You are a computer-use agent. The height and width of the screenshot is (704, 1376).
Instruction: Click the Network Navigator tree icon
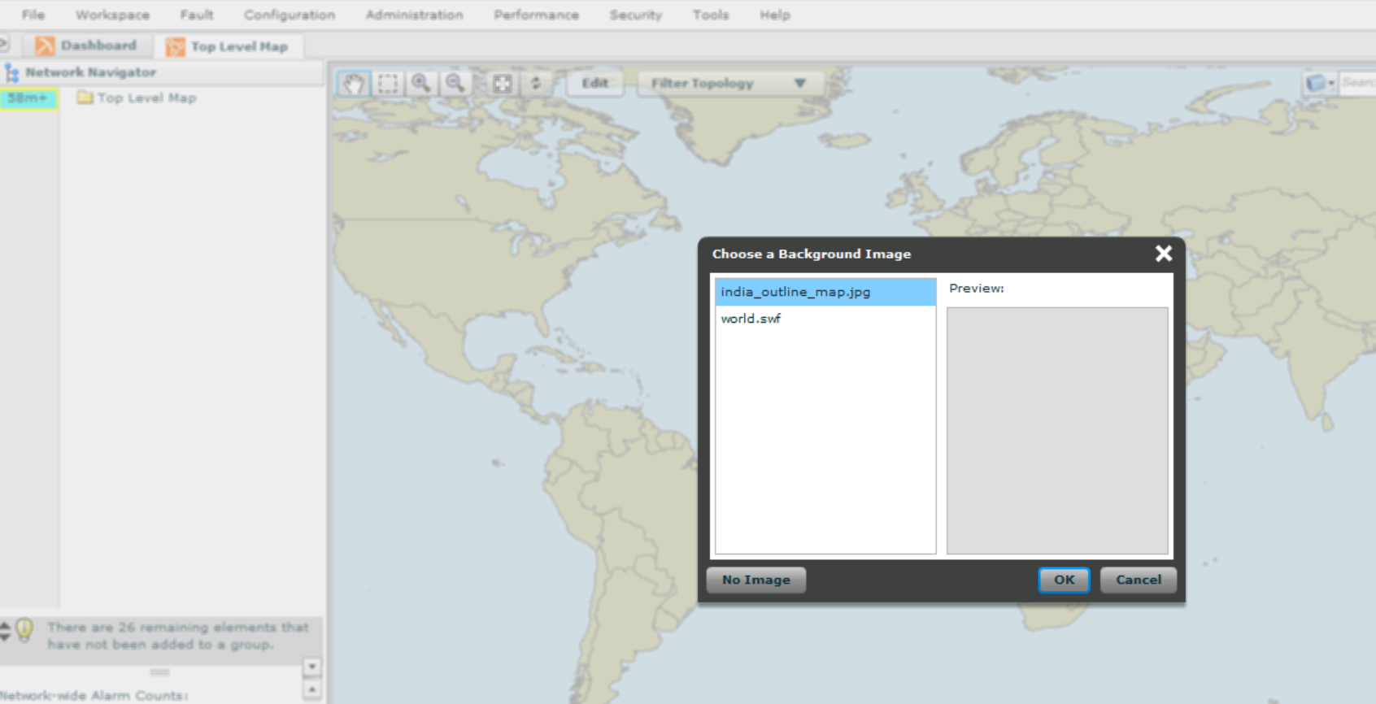(11, 72)
